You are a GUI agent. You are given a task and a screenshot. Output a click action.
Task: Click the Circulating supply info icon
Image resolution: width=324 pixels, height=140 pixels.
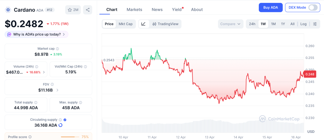click(60, 120)
